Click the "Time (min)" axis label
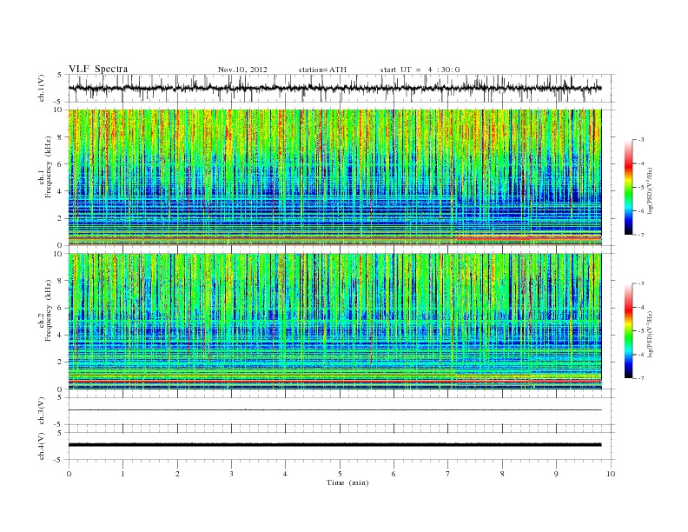The width and height of the screenshot is (688, 532). (x=347, y=482)
